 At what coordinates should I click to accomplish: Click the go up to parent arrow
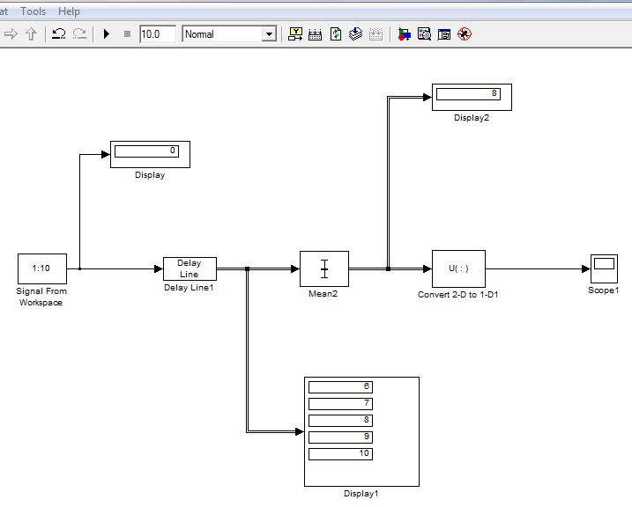click(x=32, y=34)
